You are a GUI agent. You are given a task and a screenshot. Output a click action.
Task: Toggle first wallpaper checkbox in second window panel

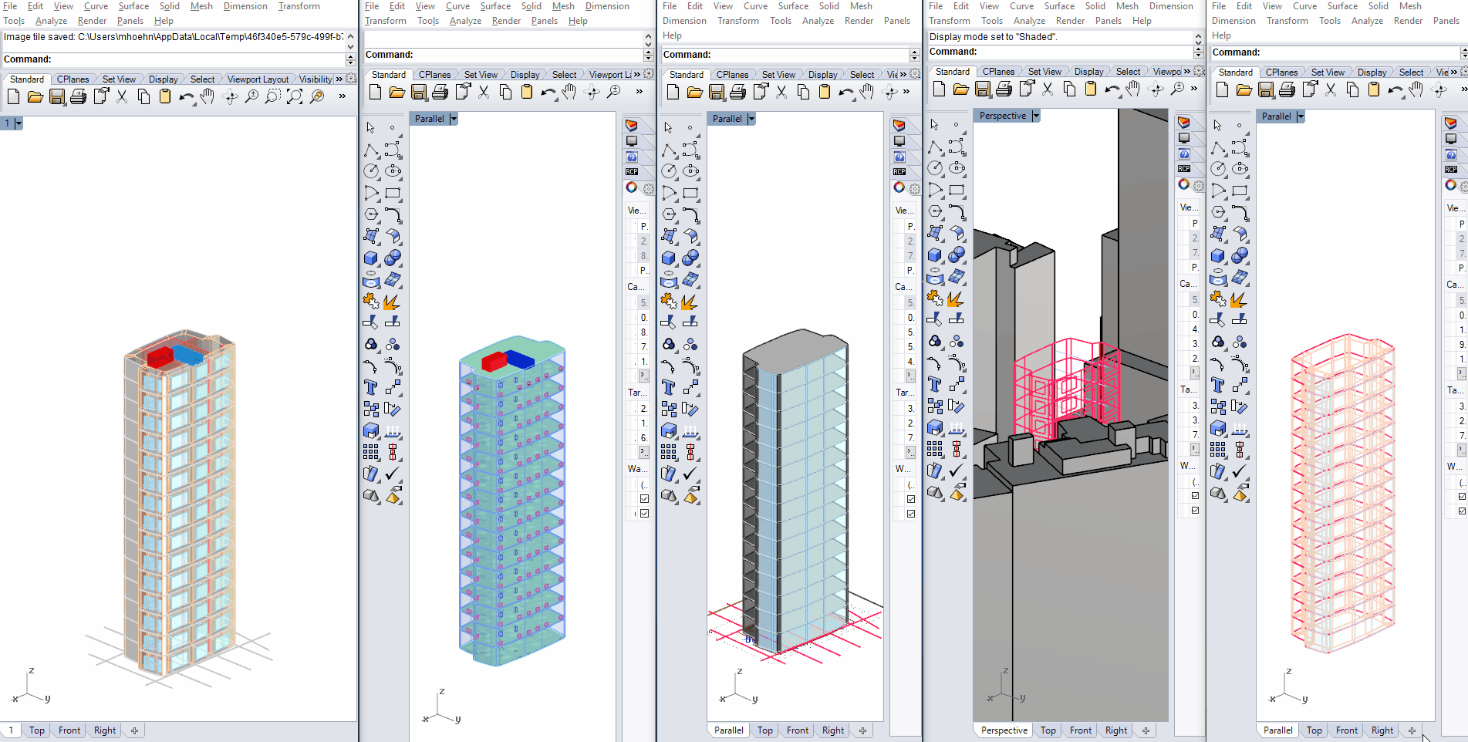(644, 498)
